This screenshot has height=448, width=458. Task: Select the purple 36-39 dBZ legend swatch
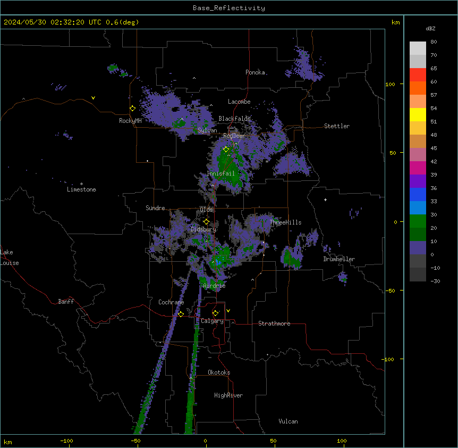418,181
